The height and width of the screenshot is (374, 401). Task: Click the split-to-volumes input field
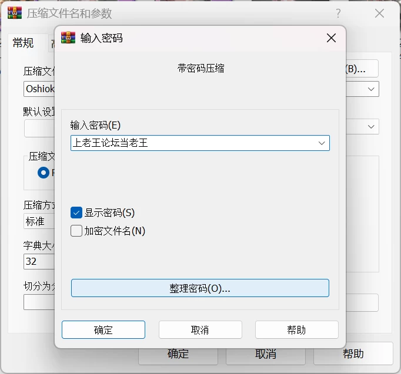coord(39,302)
